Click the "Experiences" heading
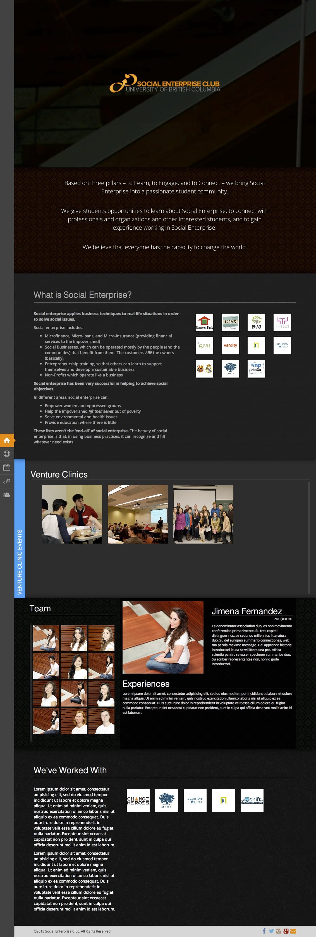This screenshot has width=316, height=937. tap(146, 683)
